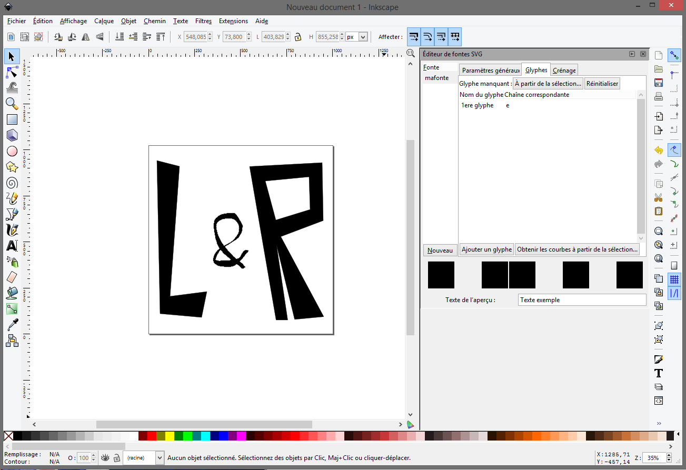
Task: Activate the Text tool
Action: click(x=12, y=246)
